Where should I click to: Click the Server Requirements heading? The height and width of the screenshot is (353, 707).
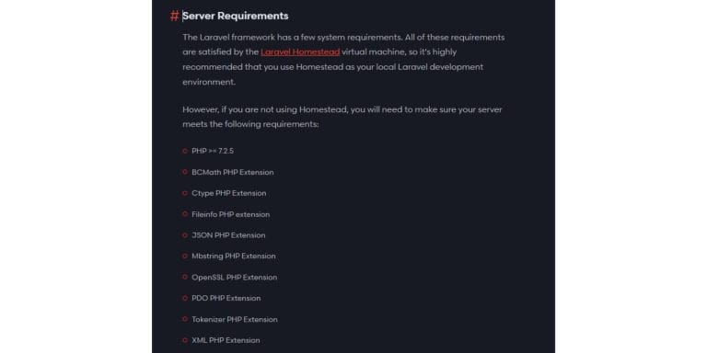[x=235, y=16]
